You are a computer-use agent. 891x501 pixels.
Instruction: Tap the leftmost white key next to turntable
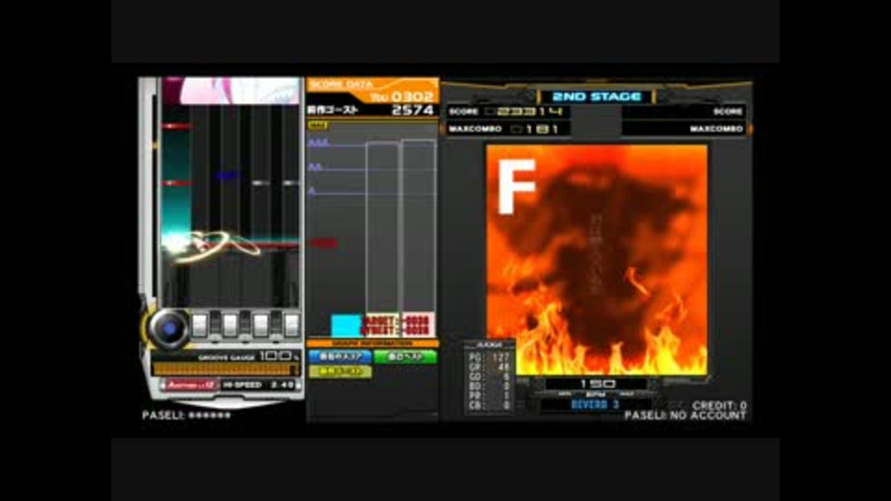200,326
